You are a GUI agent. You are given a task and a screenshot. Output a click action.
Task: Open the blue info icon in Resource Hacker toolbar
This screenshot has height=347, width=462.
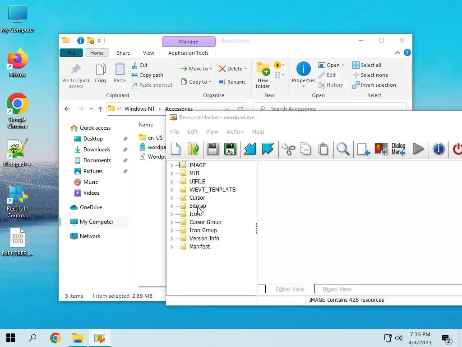(439, 149)
